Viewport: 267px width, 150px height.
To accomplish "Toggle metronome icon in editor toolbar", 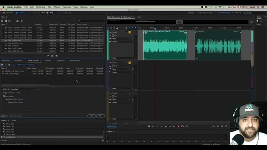I will [x=126, y=28].
